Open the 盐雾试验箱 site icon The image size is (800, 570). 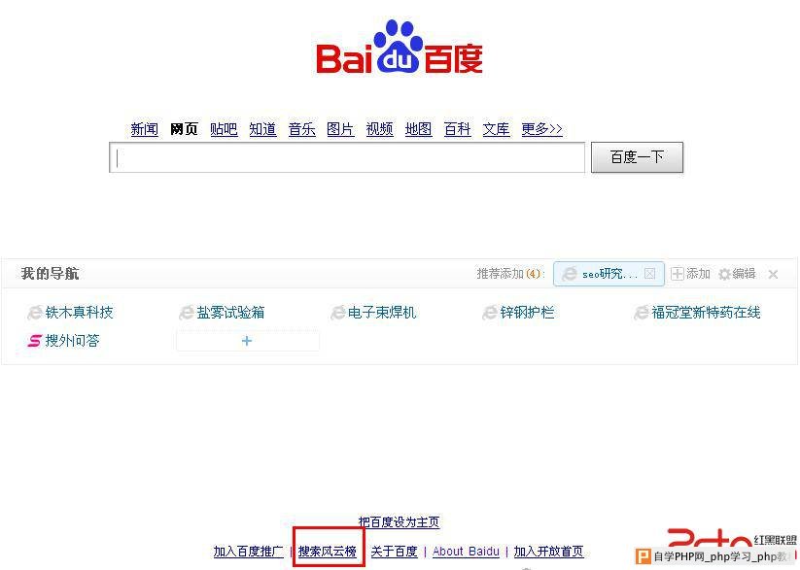(x=187, y=313)
